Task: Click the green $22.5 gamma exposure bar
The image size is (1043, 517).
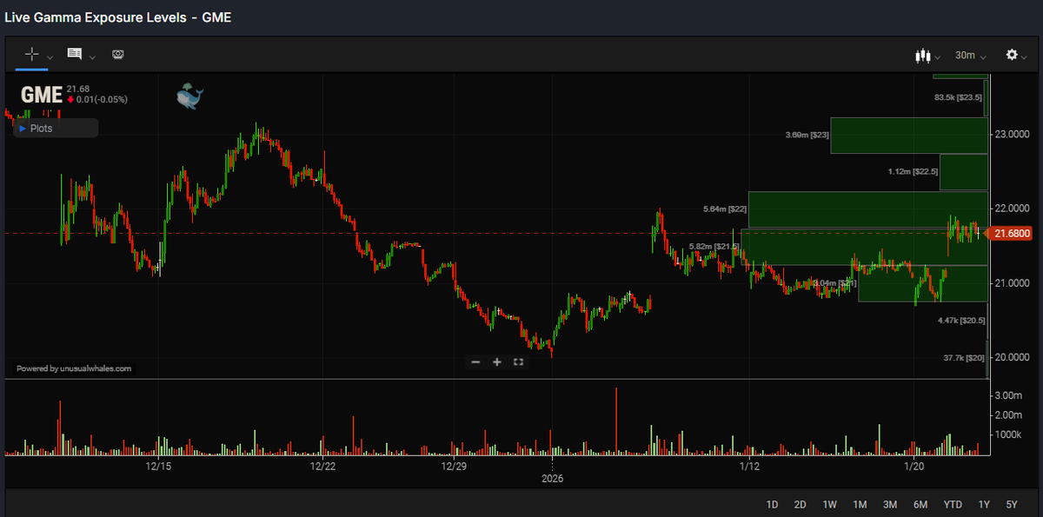Action: click(x=964, y=172)
